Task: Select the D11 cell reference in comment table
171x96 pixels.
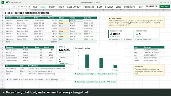Action: click(x=138, y=55)
